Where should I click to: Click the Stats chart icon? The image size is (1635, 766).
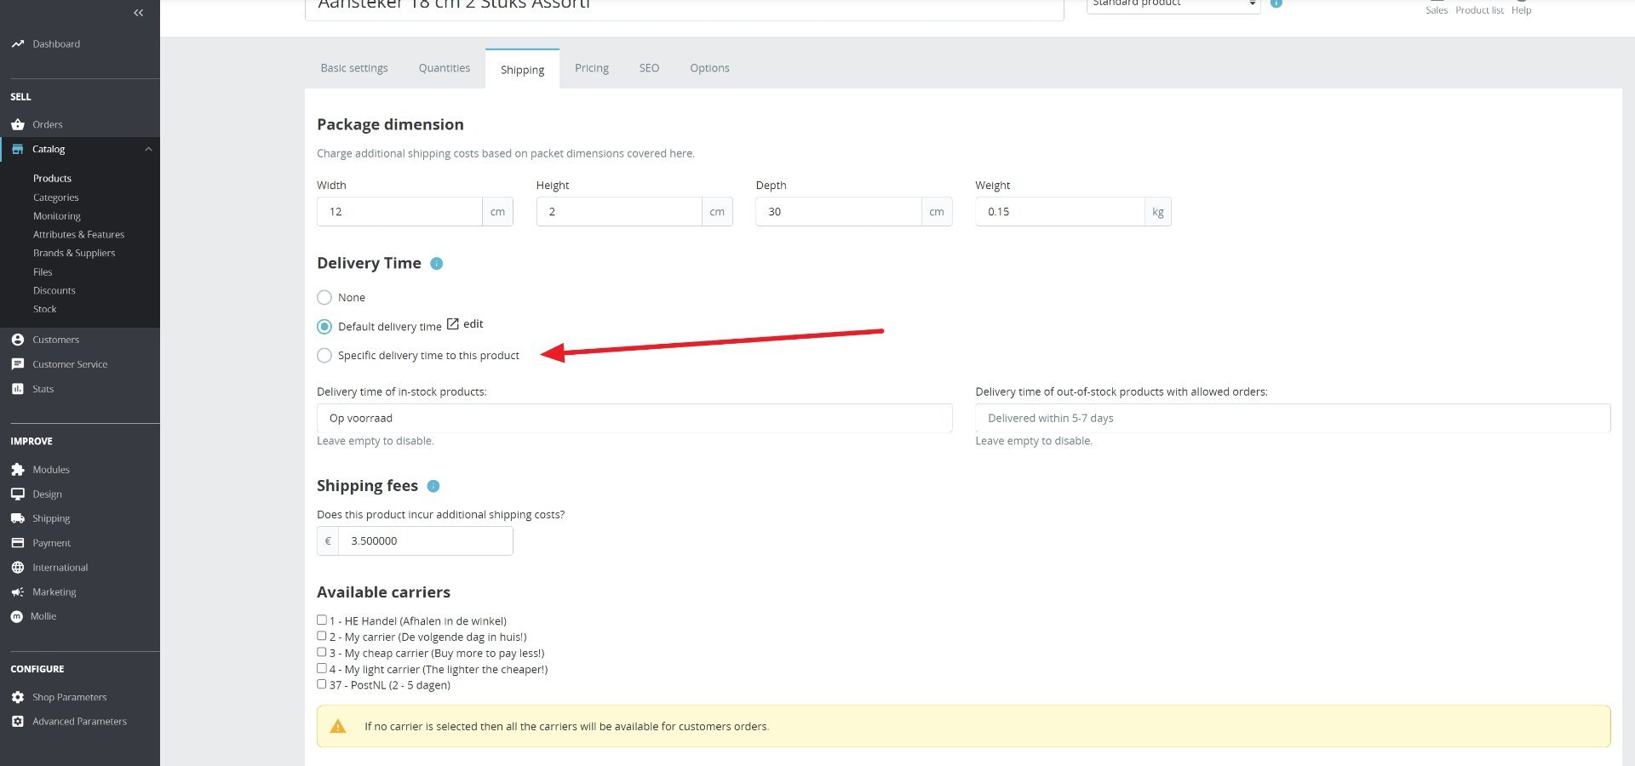point(17,389)
